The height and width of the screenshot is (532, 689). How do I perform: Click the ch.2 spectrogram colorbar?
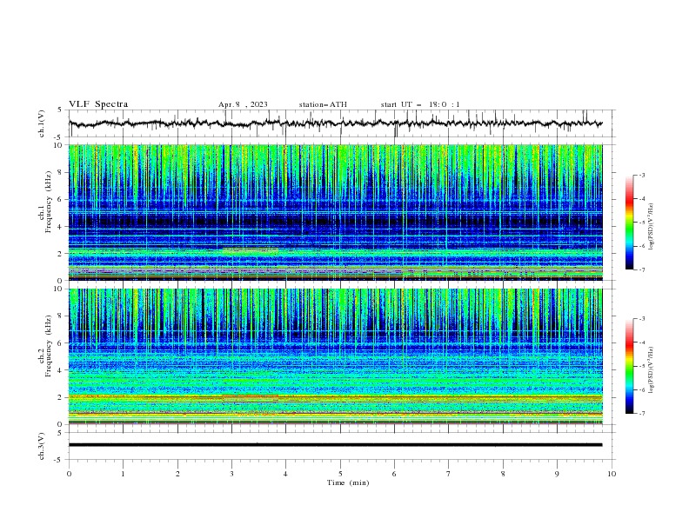[629, 366]
